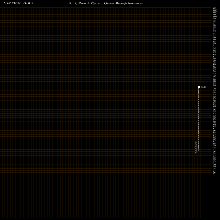Viewport: 220px width, 220px height.
Task: Click the top X of the rising column
Action: 199,89
